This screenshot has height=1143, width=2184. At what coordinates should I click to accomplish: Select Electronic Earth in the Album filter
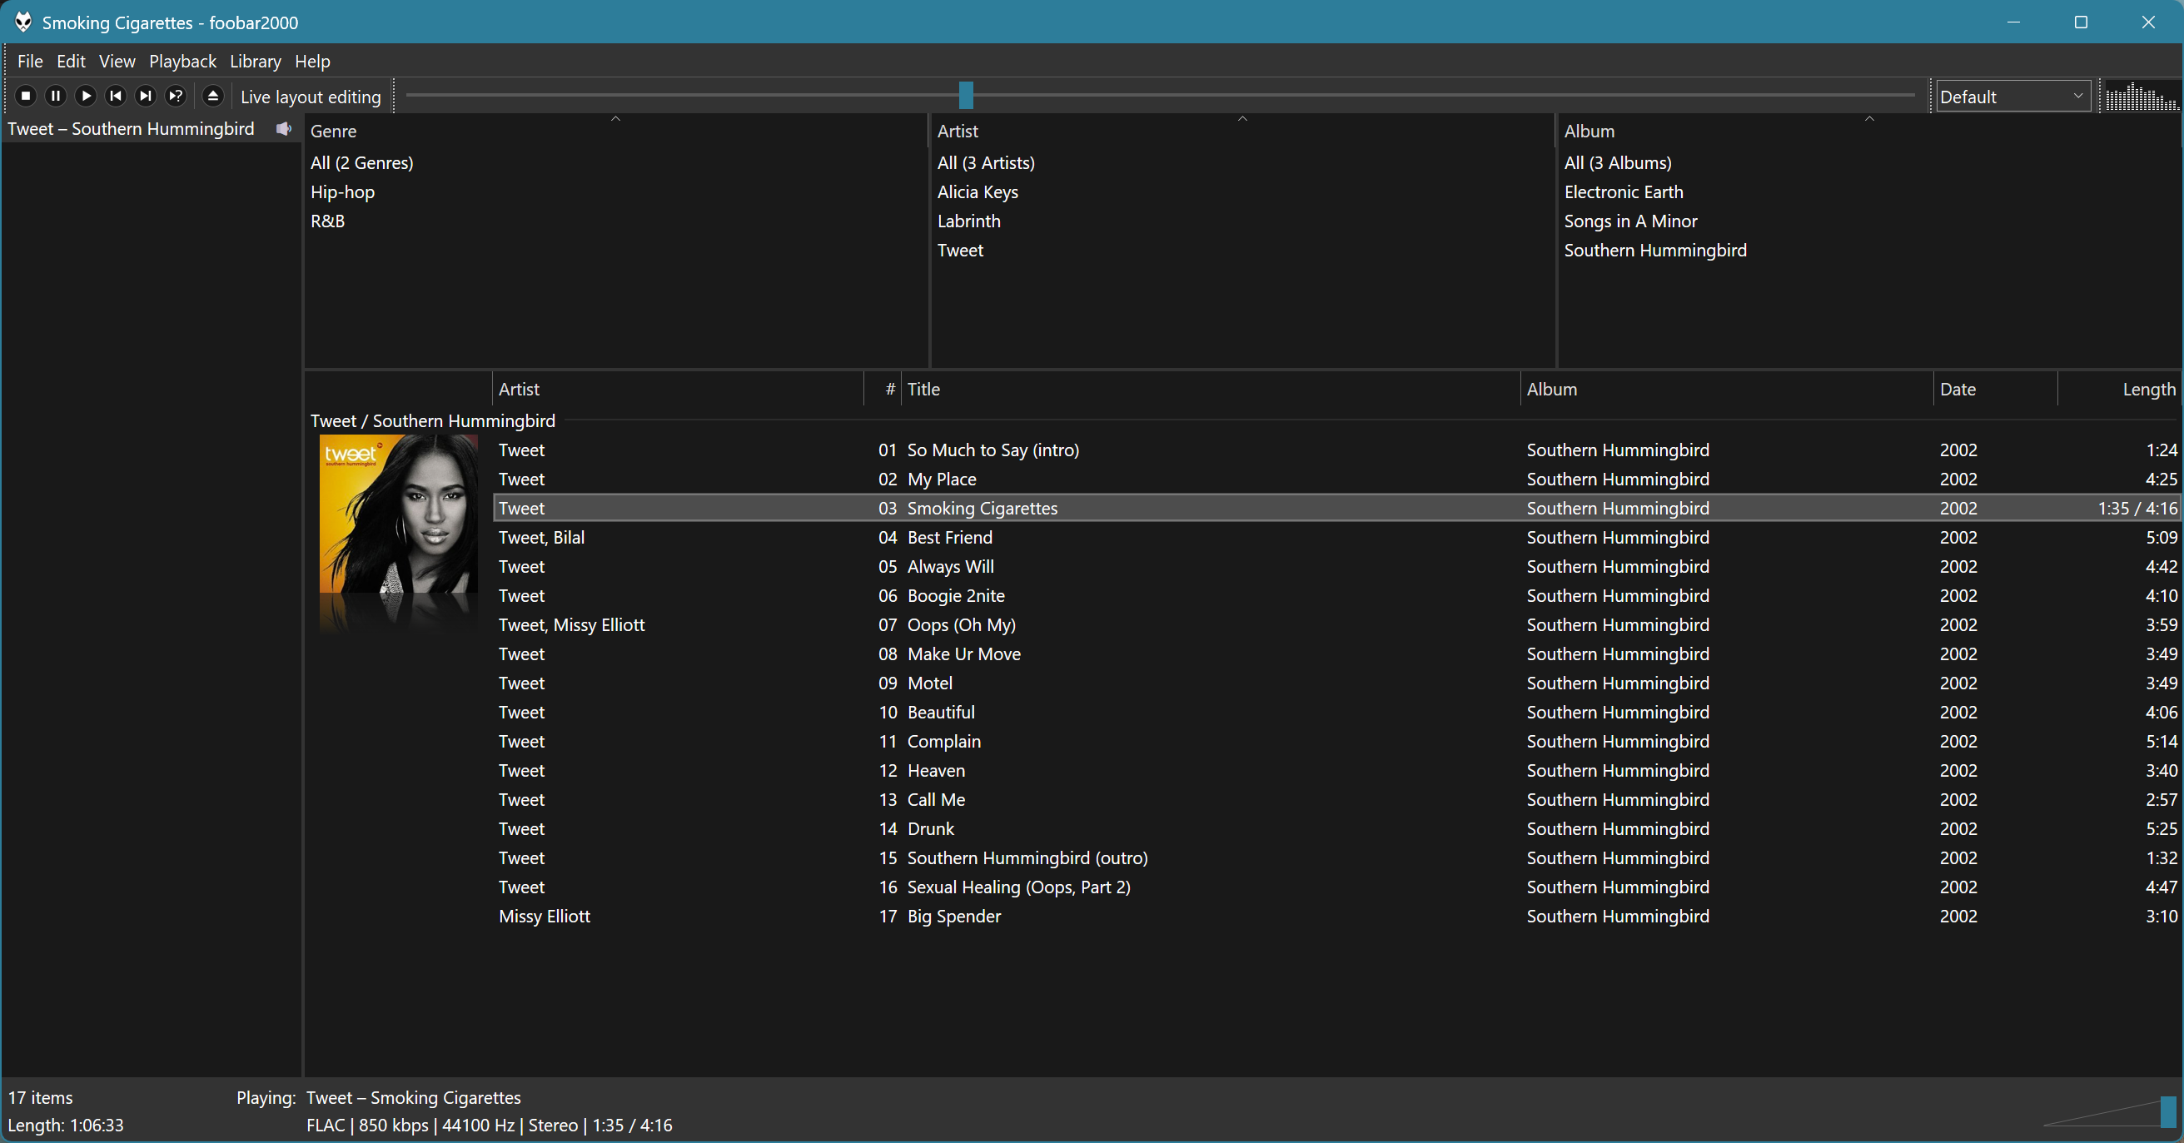pyautogui.click(x=1623, y=191)
